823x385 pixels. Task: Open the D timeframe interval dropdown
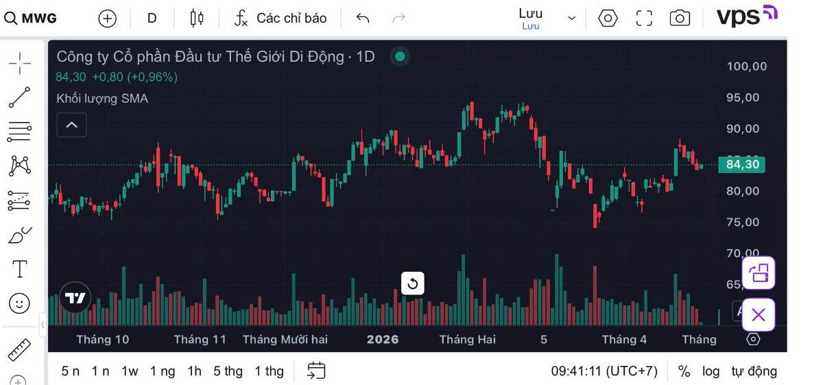point(152,18)
